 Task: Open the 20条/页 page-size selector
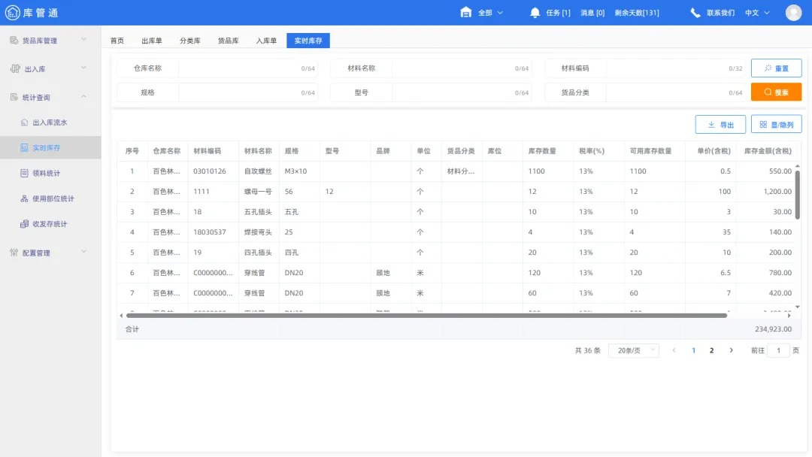click(x=634, y=350)
